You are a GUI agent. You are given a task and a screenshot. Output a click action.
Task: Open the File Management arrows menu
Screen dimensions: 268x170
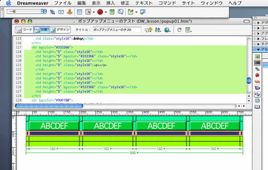(x=158, y=30)
